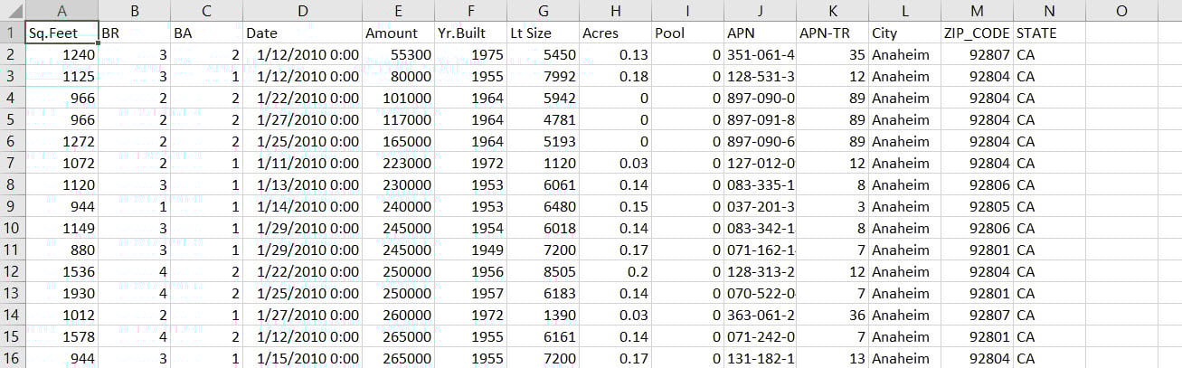Image resolution: width=1182 pixels, height=368 pixels.
Task: Click the Pool header cell
Action: [687, 33]
